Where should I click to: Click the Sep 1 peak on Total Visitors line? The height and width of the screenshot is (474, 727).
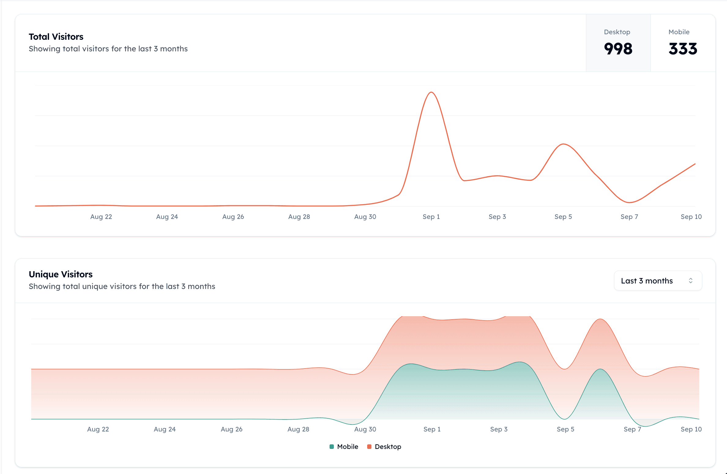click(x=431, y=92)
